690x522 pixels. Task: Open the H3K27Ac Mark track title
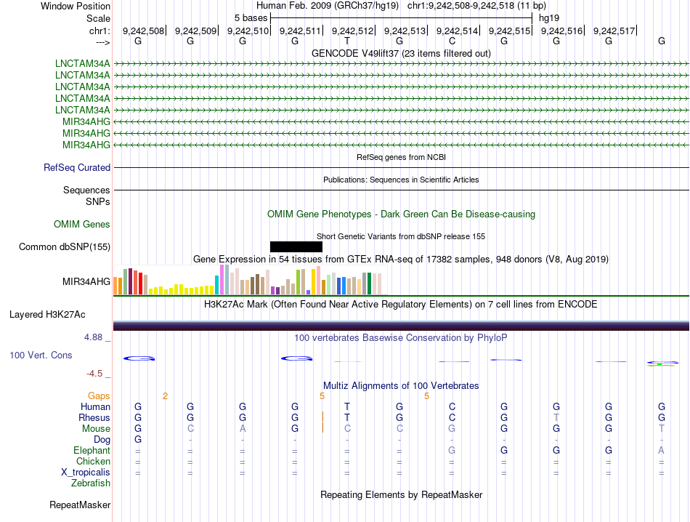[x=401, y=305]
